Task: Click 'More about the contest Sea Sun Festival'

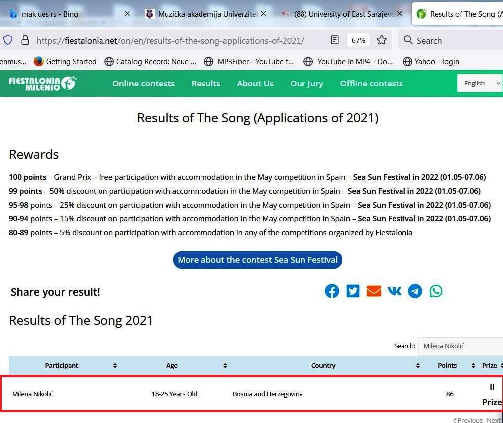Action: [x=258, y=260]
